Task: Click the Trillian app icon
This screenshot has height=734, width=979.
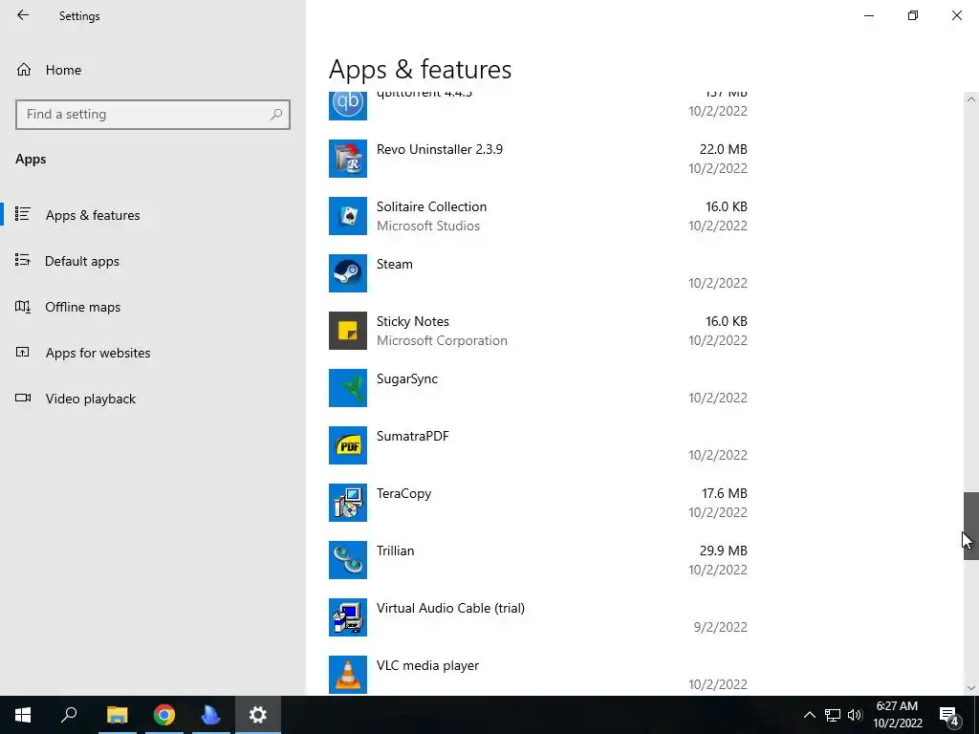Action: tap(348, 560)
